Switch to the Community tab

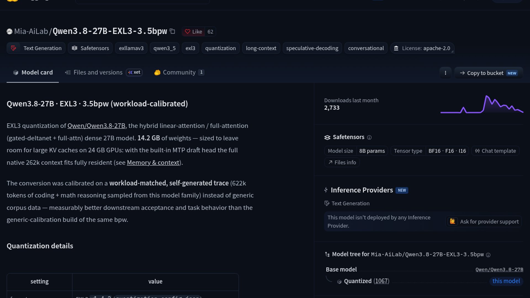click(x=179, y=72)
